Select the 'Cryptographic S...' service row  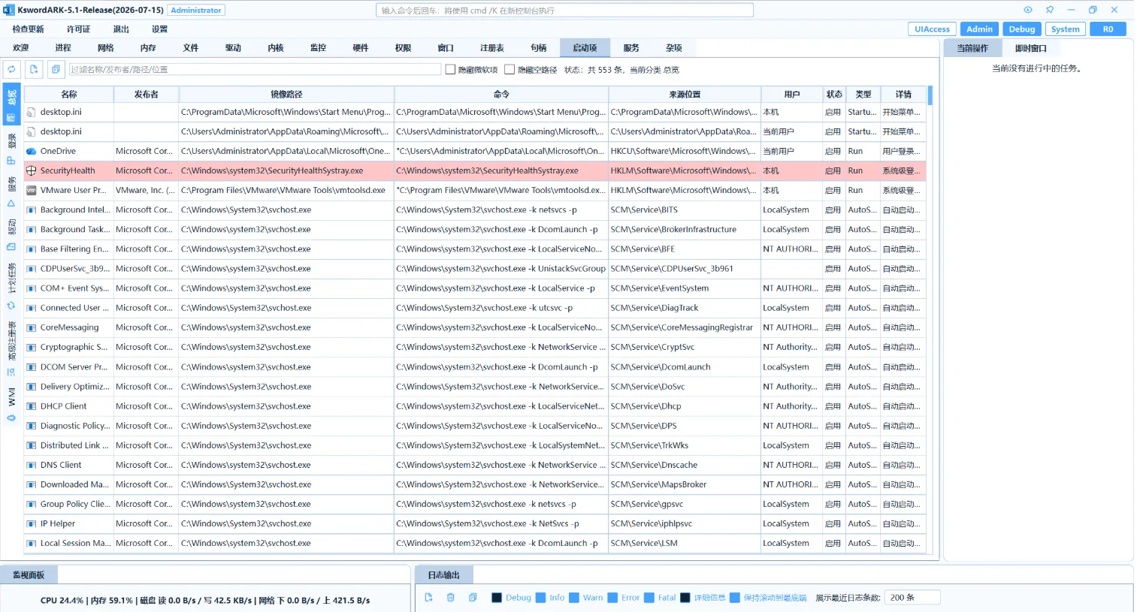pos(475,347)
